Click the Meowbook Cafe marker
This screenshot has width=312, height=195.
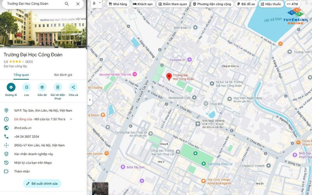point(194,97)
